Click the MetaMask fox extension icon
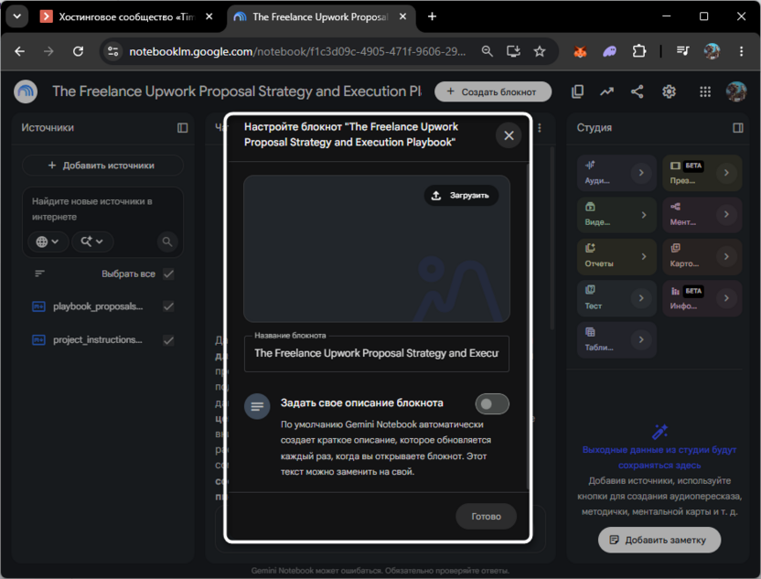The width and height of the screenshot is (761, 579). 580,51
